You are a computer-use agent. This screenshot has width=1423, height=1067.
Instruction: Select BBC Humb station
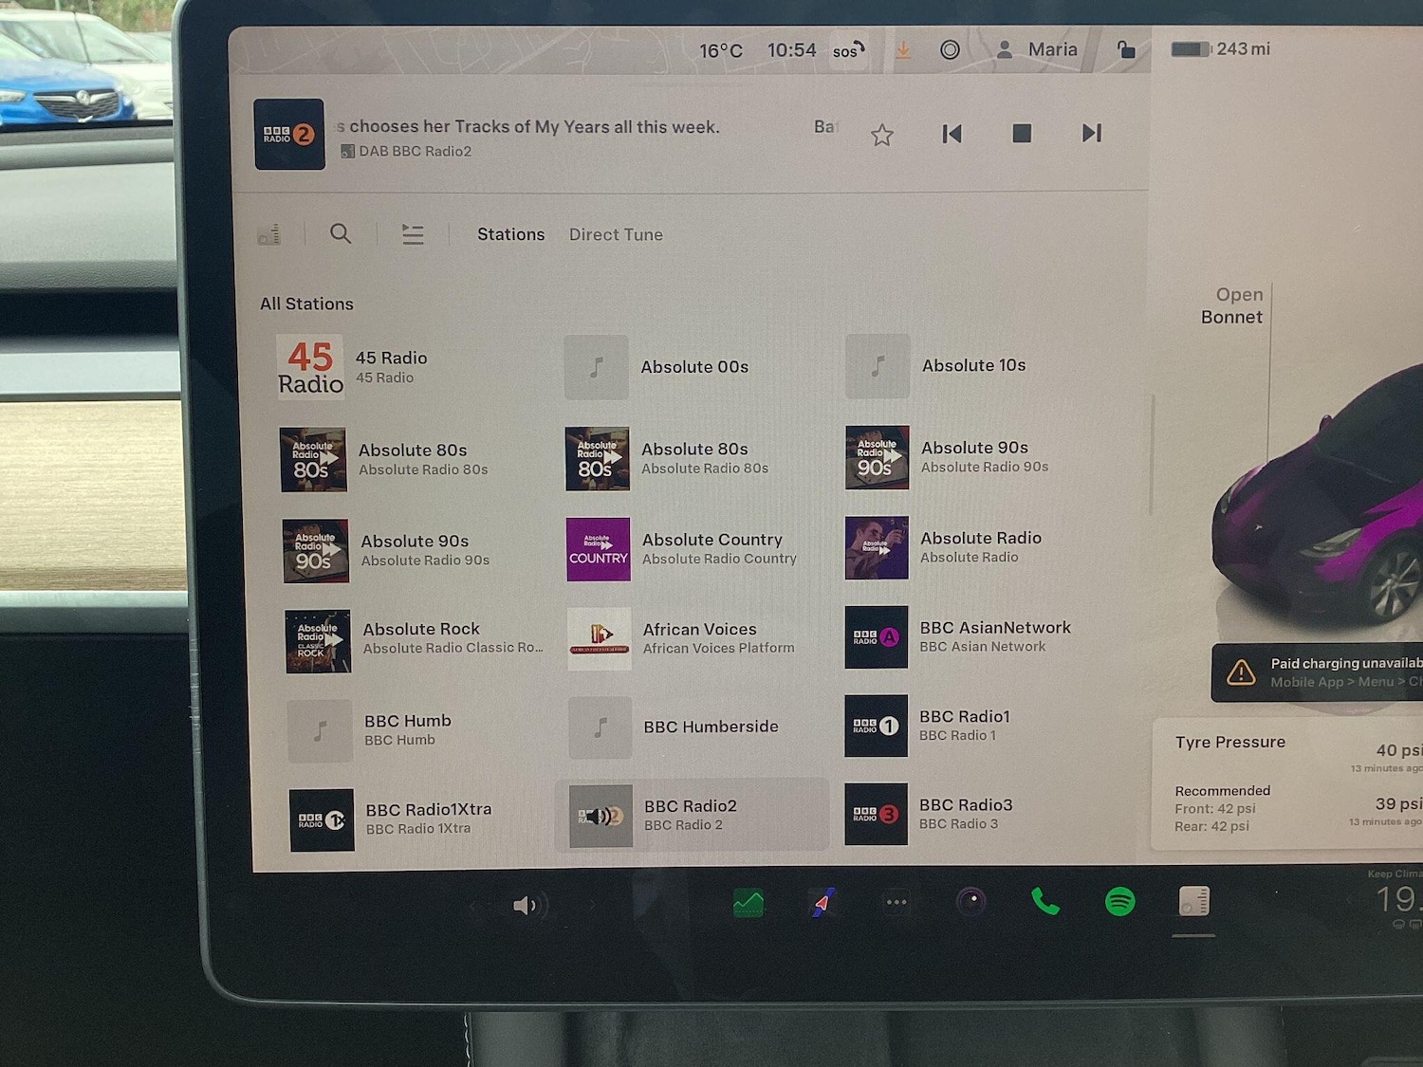click(417, 730)
